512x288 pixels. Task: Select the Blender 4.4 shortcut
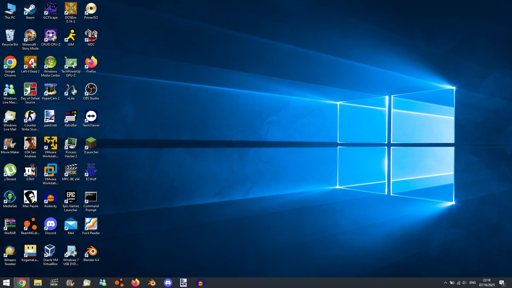click(x=91, y=251)
